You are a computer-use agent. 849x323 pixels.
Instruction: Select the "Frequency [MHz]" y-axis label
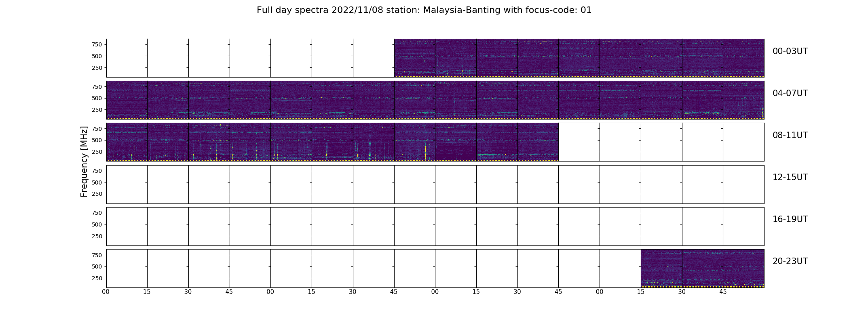[x=84, y=161]
